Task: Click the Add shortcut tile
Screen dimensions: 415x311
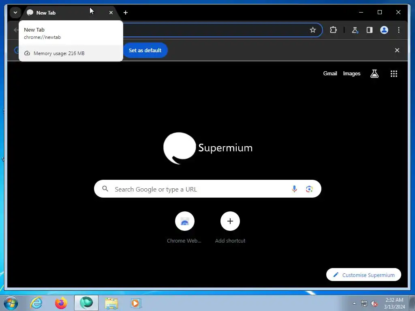Action: click(x=230, y=228)
